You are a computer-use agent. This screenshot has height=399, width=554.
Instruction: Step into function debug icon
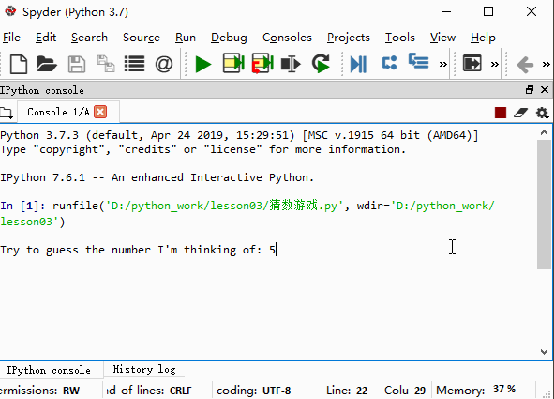[389, 63]
